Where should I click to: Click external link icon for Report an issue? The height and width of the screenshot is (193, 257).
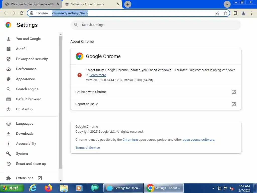[x=234, y=104]
